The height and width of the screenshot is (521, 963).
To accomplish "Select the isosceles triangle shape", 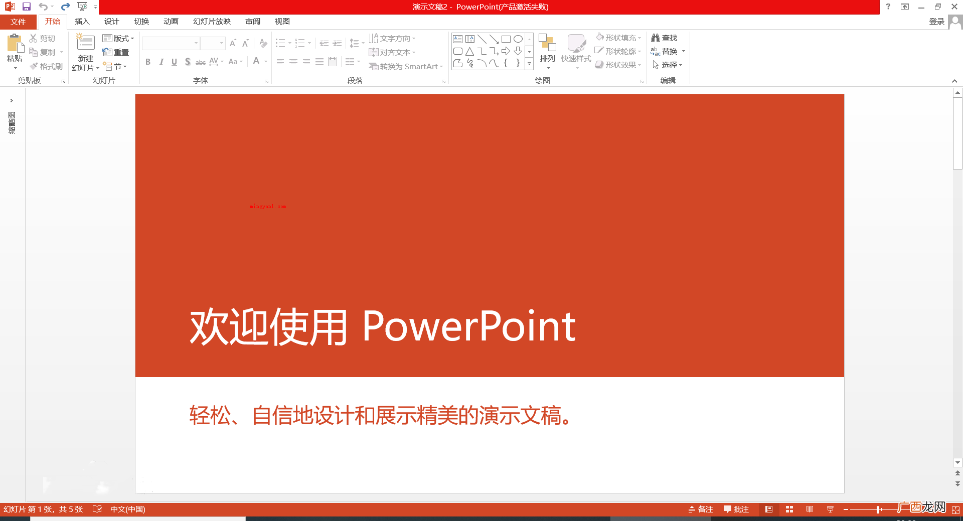I will (469, 51).
